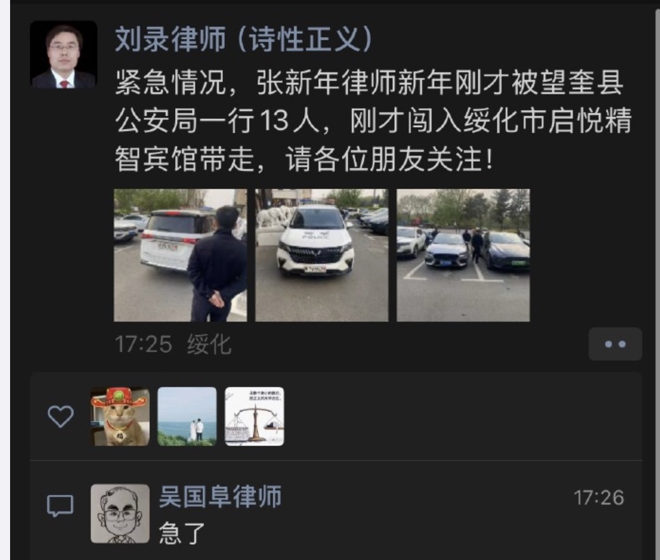Tap the line mentioning 公安局一行13人
660x560 pixels.
pyautogui.click(x=373, y=121)
